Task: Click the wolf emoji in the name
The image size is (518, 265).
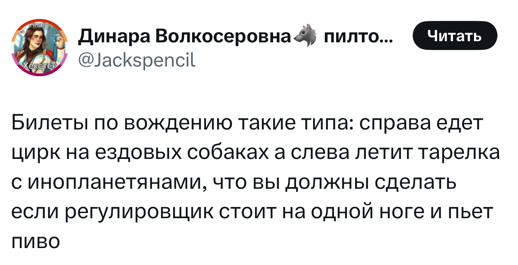Action: (x=305, y=36)
